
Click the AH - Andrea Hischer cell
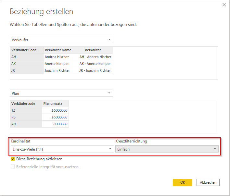[x=96, y=57]
